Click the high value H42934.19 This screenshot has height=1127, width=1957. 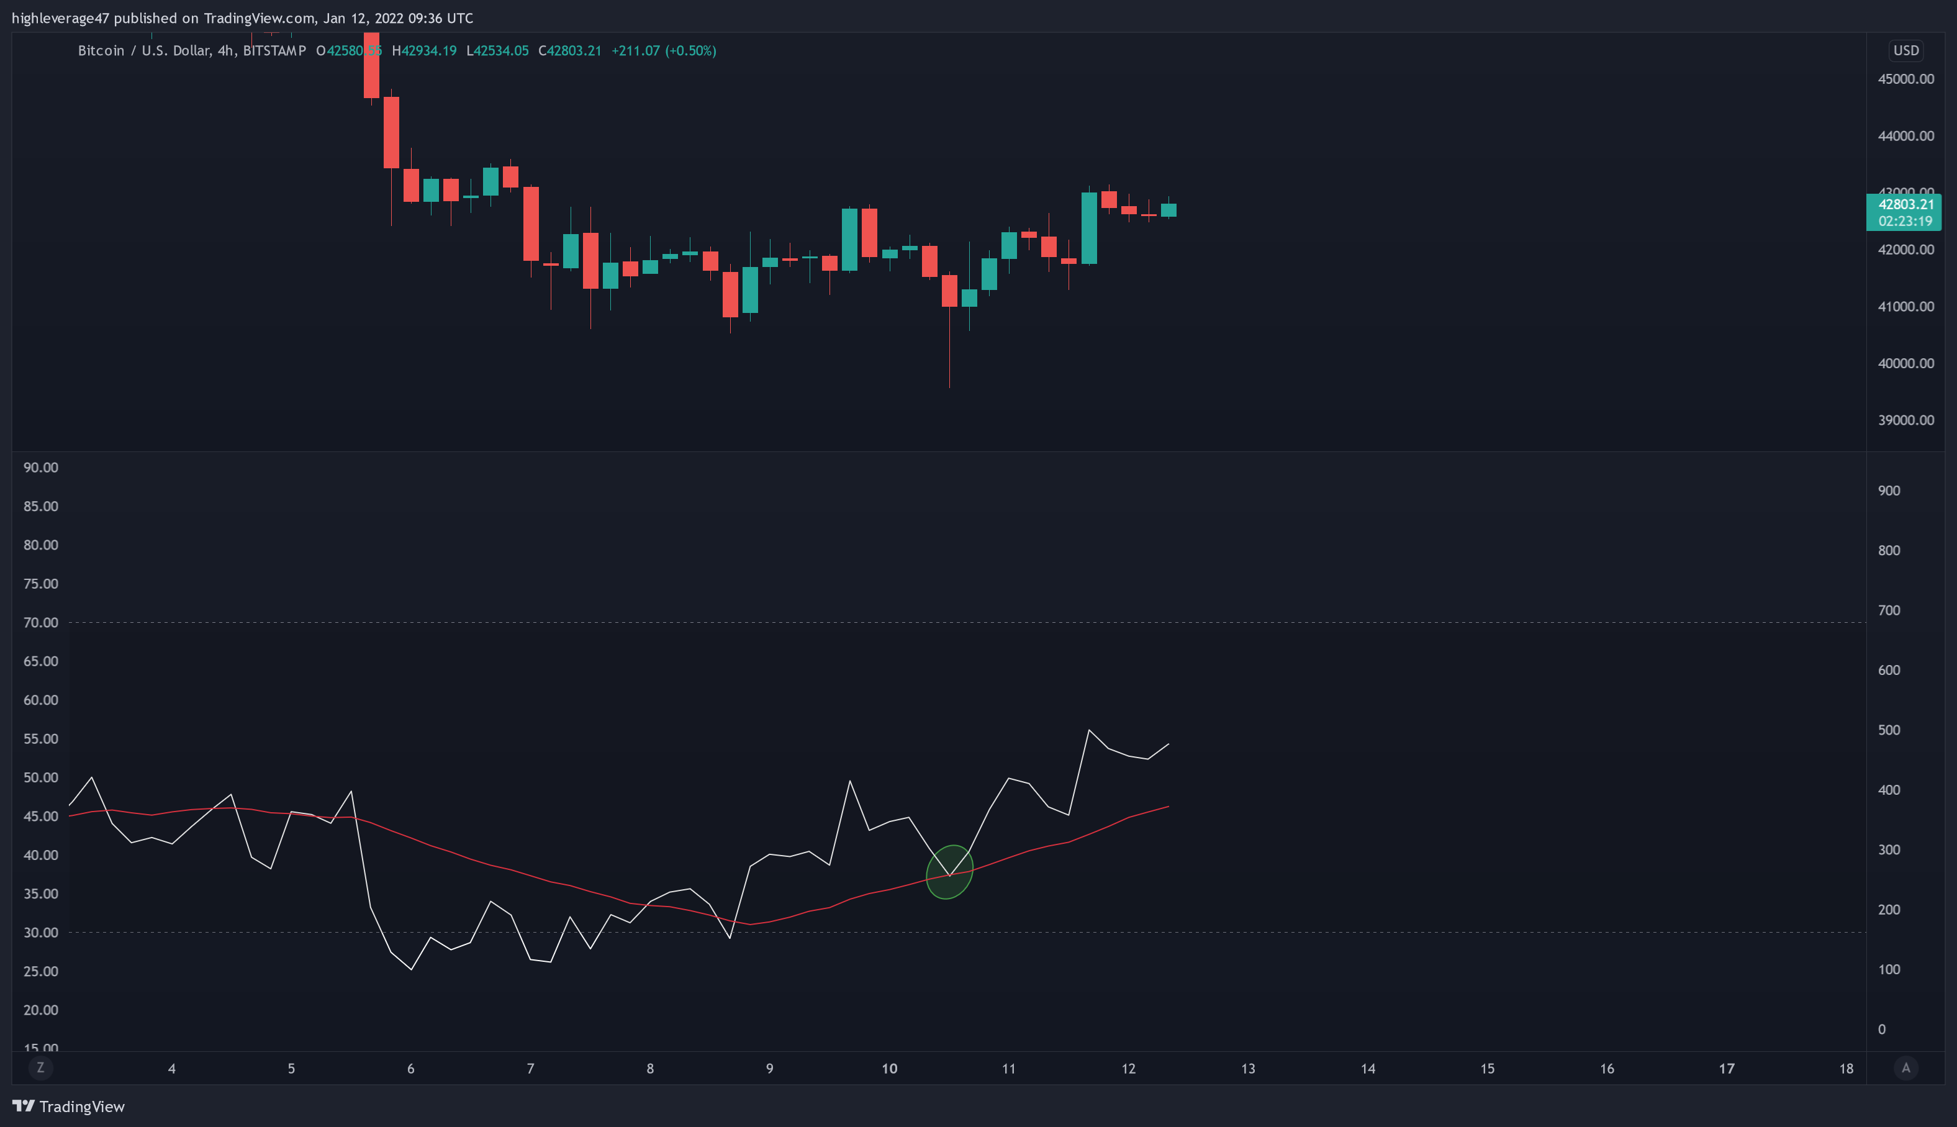pos(424,51)
